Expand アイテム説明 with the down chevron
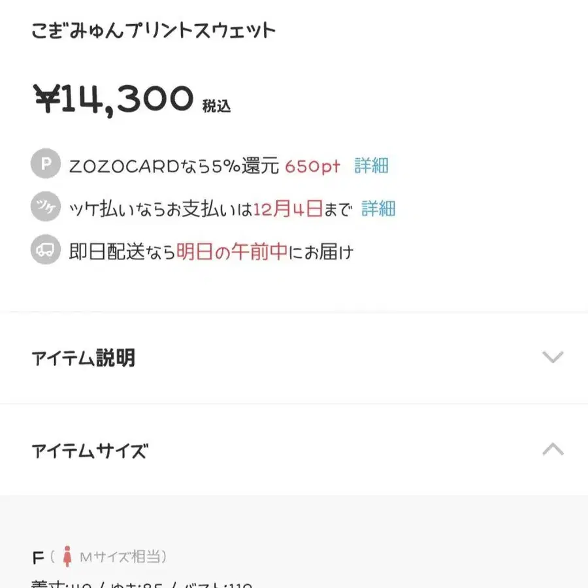 (x=553, y=357)
